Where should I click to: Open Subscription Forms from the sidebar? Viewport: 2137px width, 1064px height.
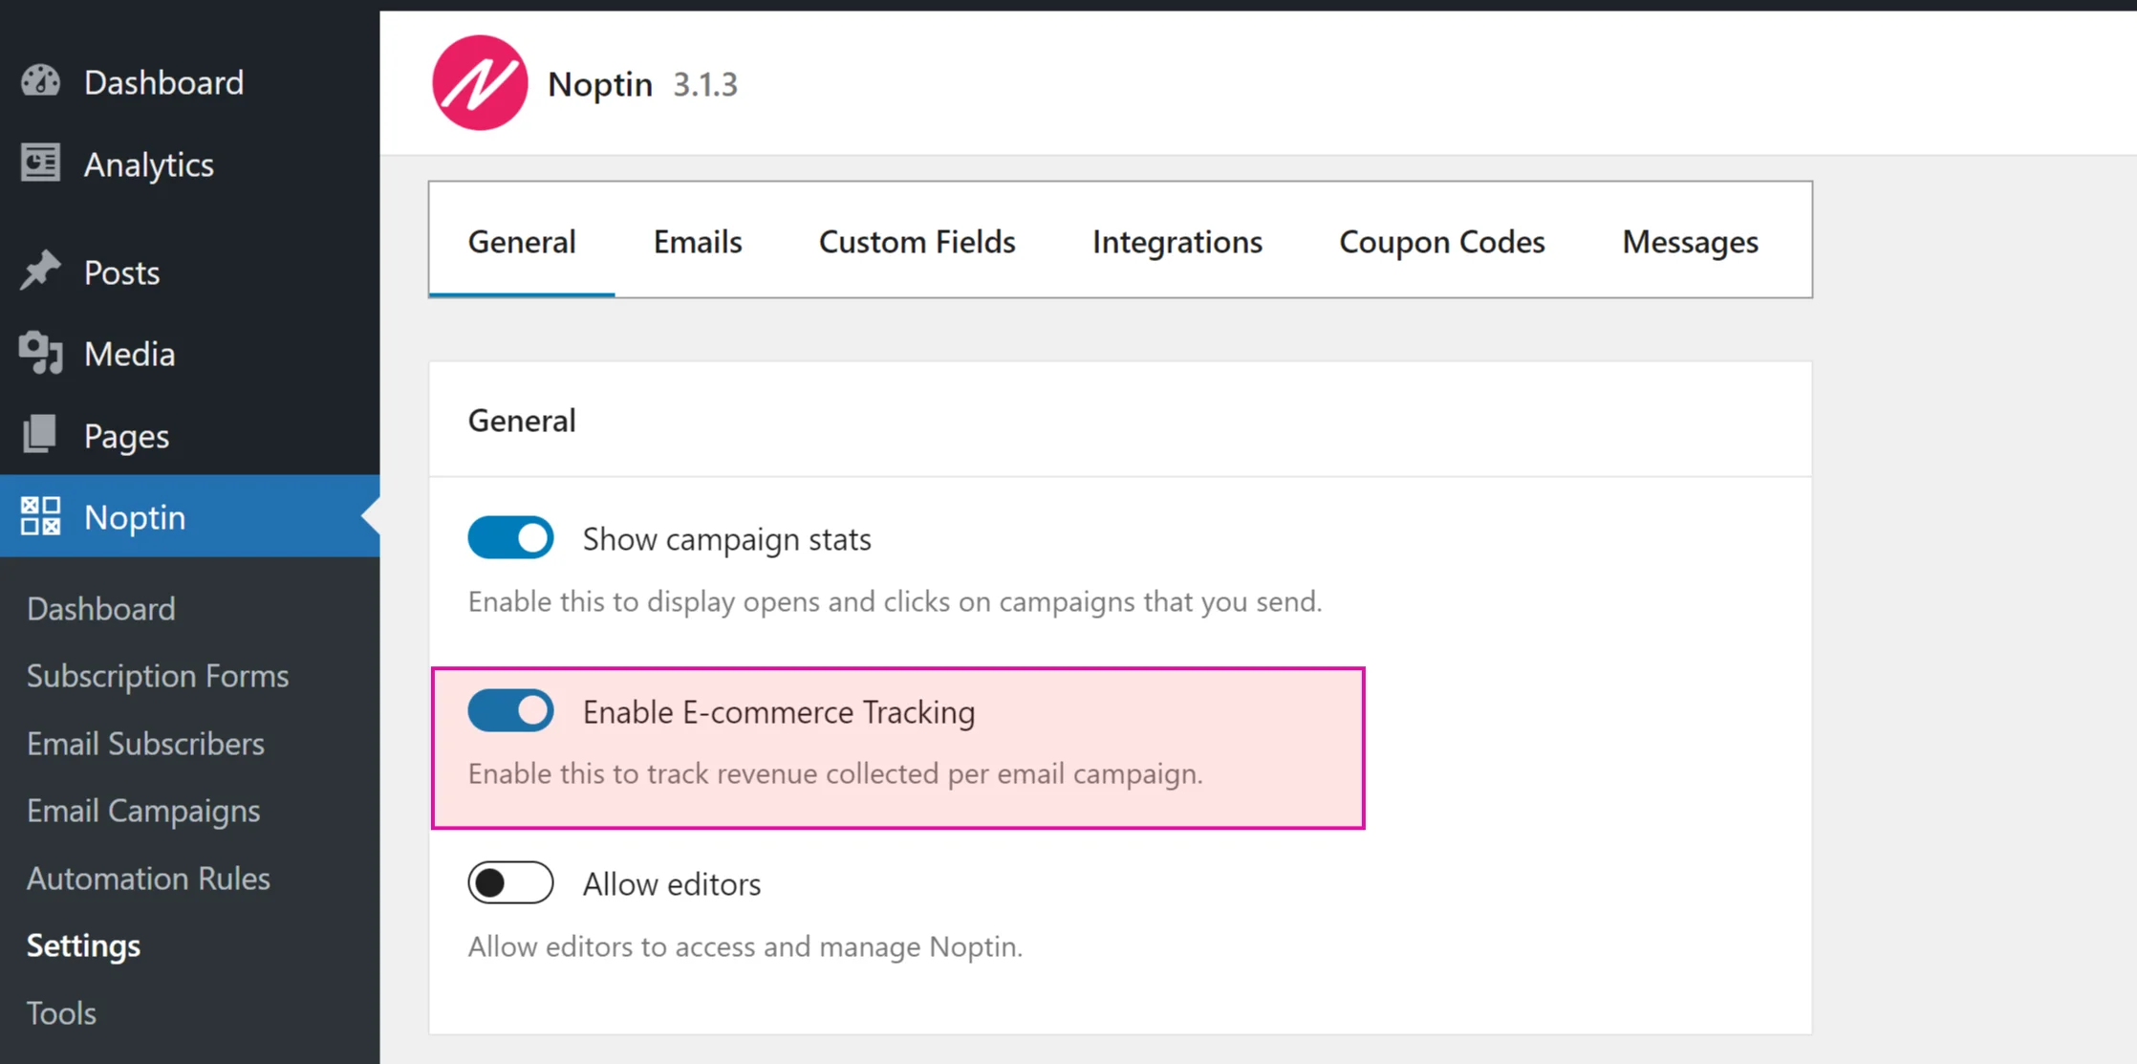click(158, 676)
